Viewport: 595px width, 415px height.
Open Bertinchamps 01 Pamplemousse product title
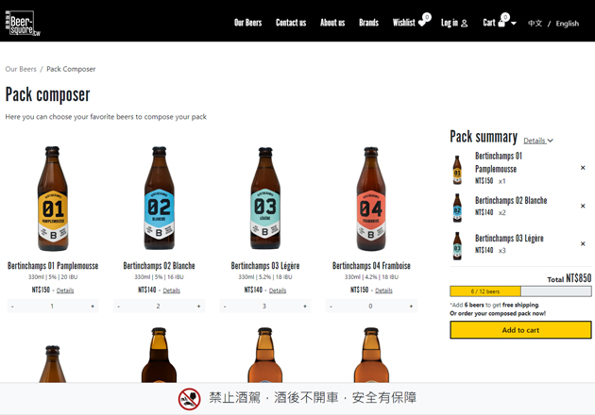[53, 266]
